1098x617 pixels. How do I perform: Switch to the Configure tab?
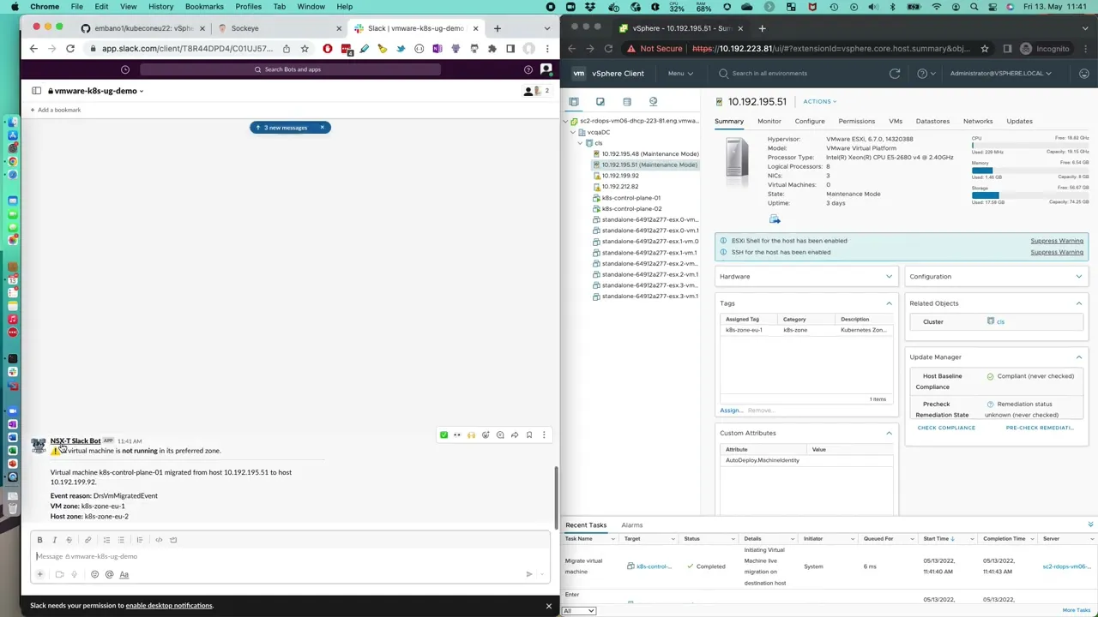[810, 122]
